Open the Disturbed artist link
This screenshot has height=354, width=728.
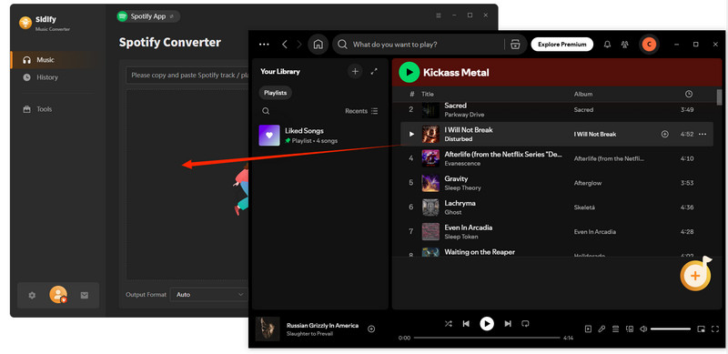tap(459, 139)
